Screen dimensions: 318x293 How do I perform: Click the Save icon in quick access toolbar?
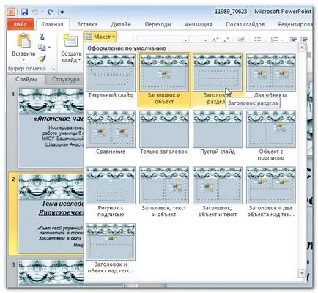pos(24,12)
